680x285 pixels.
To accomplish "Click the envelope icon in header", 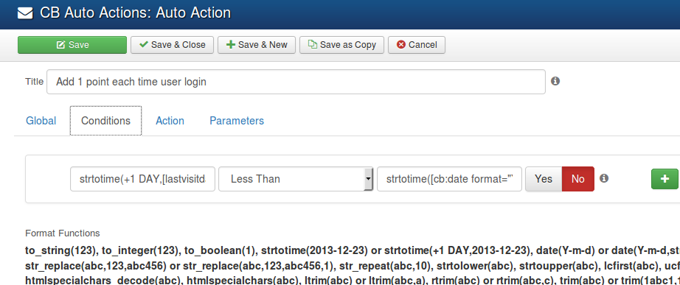I will 25,13.
